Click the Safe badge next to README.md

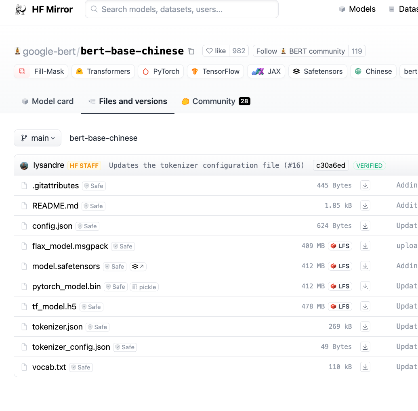(x=94, y=206)
